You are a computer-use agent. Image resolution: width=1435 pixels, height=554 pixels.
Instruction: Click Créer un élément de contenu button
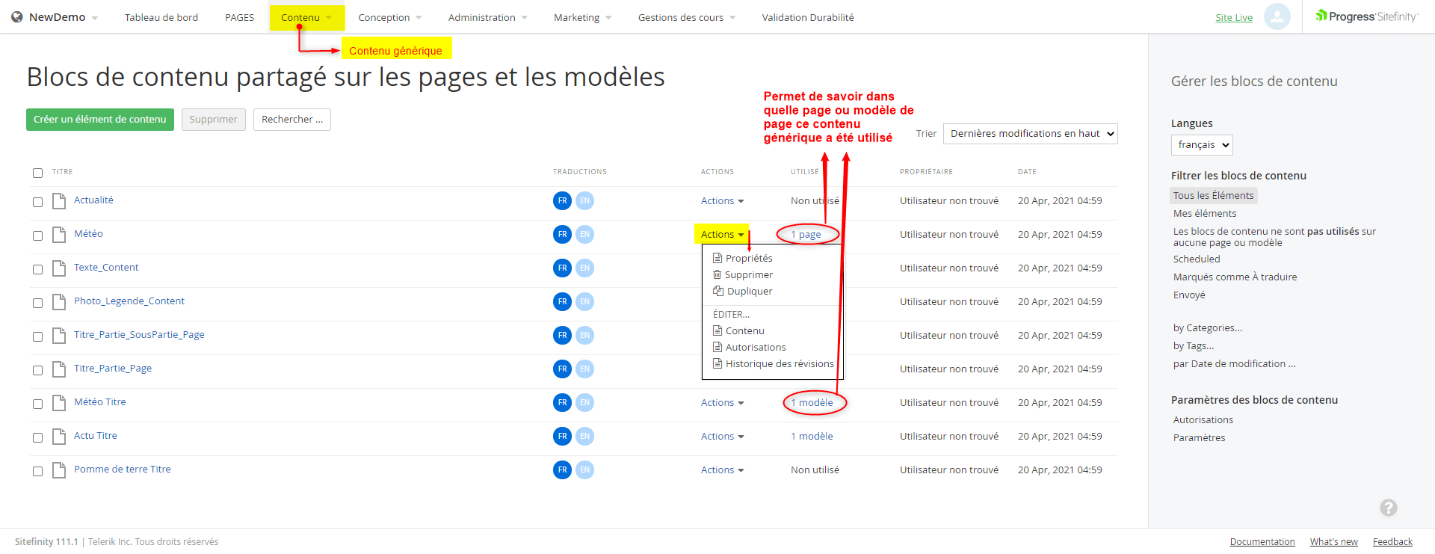tap(100, 120)
